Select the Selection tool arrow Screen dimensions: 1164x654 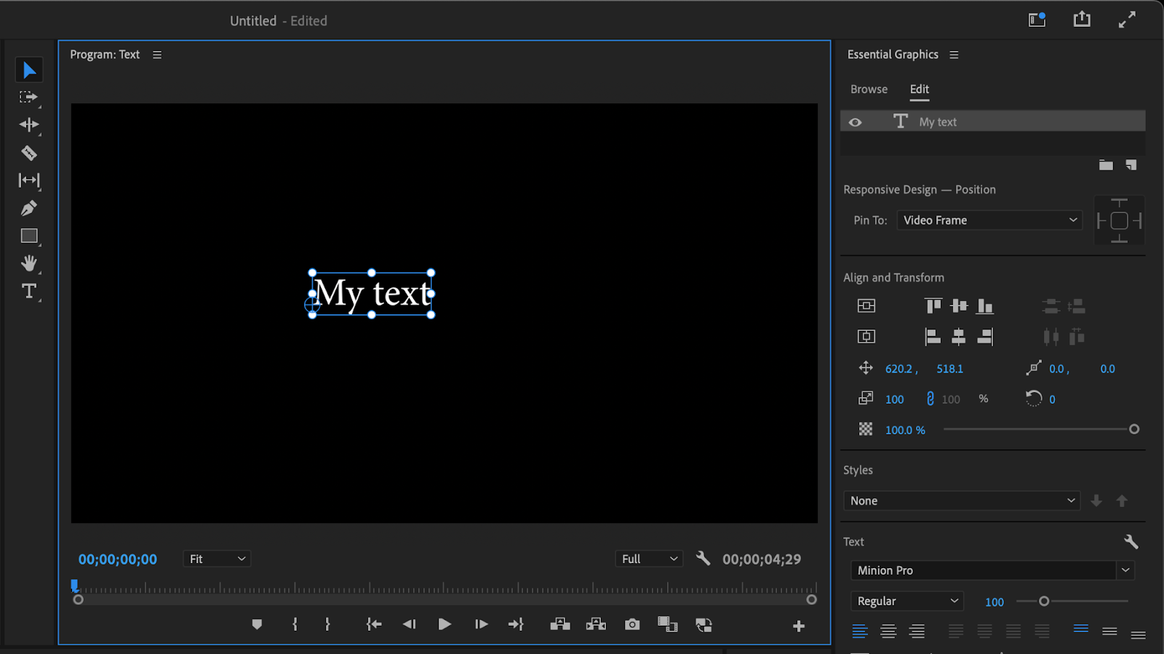tap(29, 70)
